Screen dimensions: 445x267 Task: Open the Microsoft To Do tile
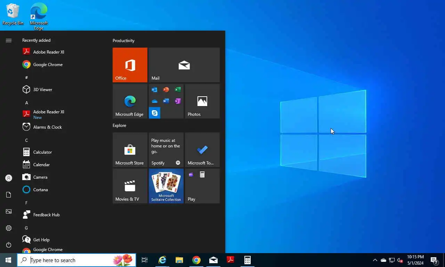tap(202, 150)
